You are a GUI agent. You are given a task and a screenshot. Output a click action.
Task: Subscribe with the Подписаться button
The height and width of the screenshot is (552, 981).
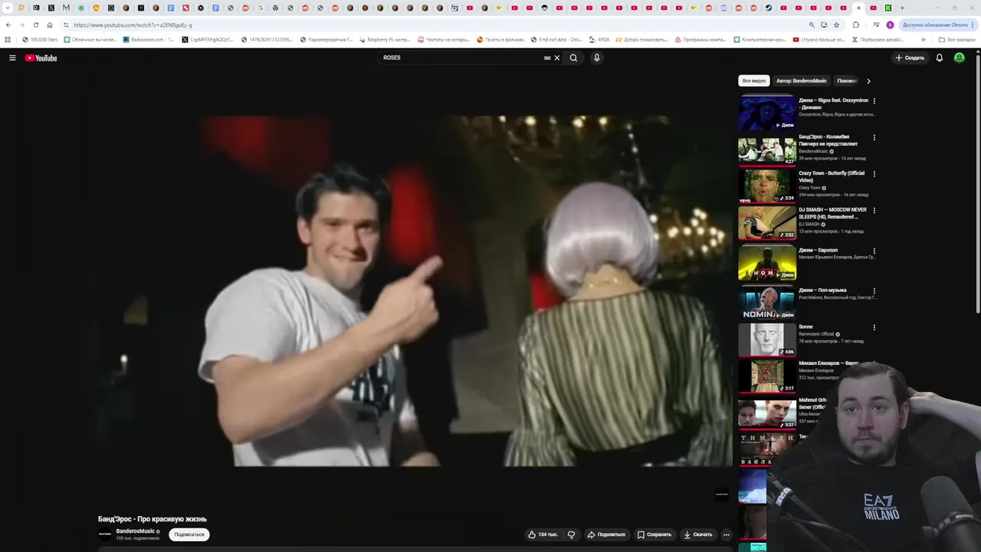189,534
